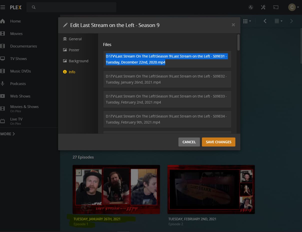302x232 pixels.
Task: Open the January 26th episode thumbnail
Action: [116, 189]
